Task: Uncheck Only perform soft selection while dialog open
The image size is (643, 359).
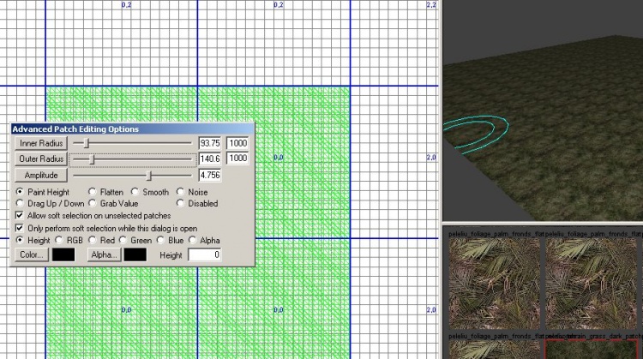Action: tap(21, 229)
